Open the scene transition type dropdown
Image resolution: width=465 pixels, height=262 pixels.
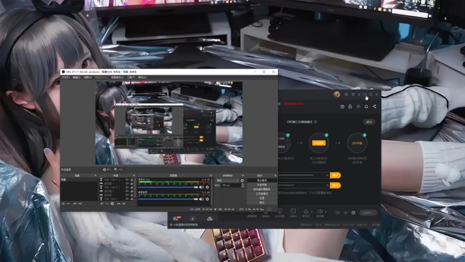(x=227, y=180)
